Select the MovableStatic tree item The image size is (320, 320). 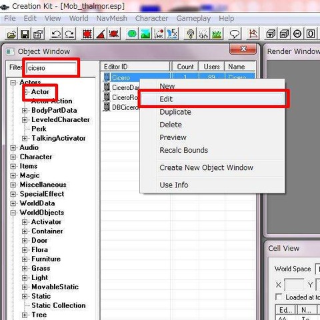pos(55,287)
